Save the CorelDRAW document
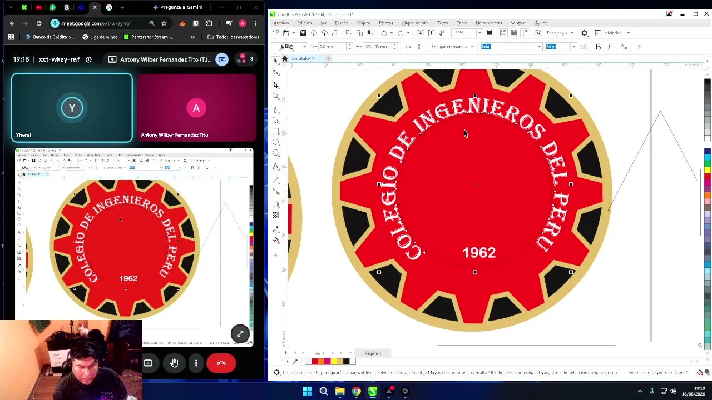 (x=303, y=33)
